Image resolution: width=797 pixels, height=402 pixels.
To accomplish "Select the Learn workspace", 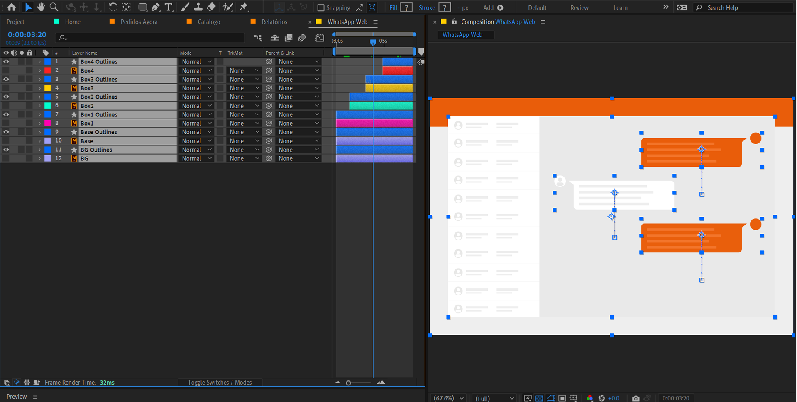I will point(621,7).
